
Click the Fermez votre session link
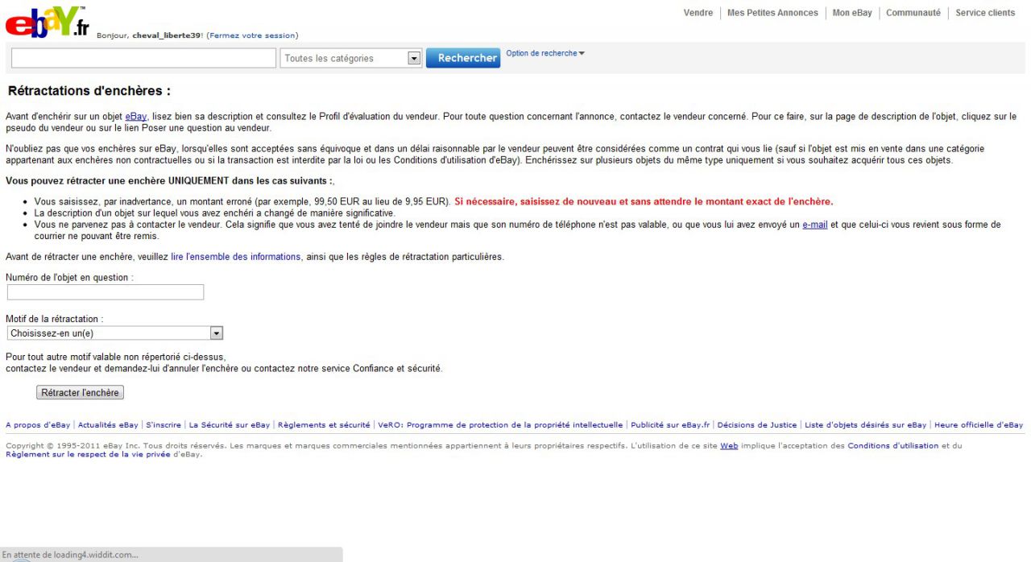(252, 35)
